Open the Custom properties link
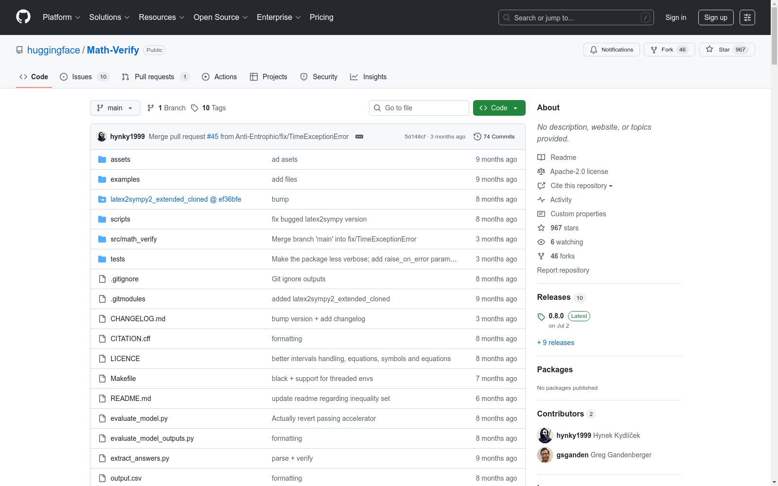This screenshot has height=486, width=778. (572, 214)
